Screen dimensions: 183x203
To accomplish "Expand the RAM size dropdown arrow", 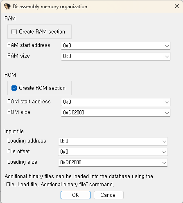I will (x=167, y=56).
